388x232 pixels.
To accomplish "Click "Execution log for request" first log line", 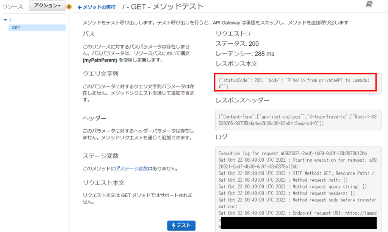I will click(x=293, y=153).
